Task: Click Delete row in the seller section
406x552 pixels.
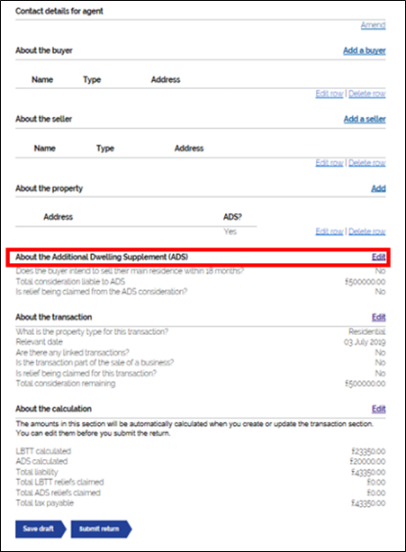Action: coord(367,163)
